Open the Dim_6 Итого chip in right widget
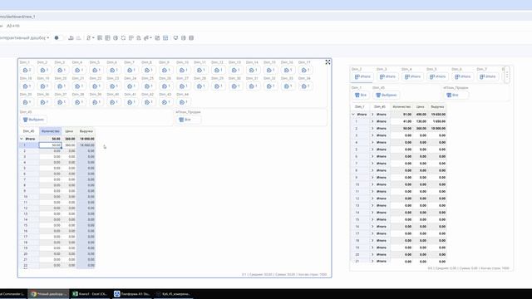This screenshot has width=532, height=299. 462,76
